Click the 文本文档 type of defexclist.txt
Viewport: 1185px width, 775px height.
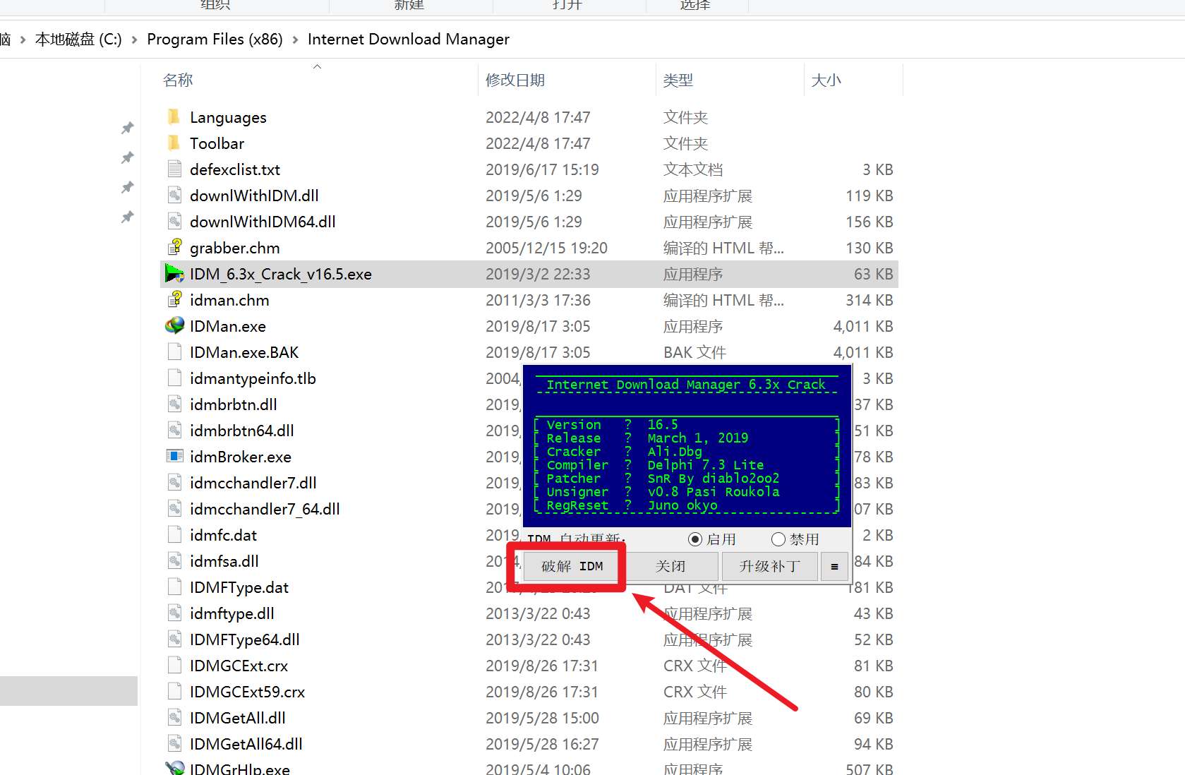pos(693,169)
